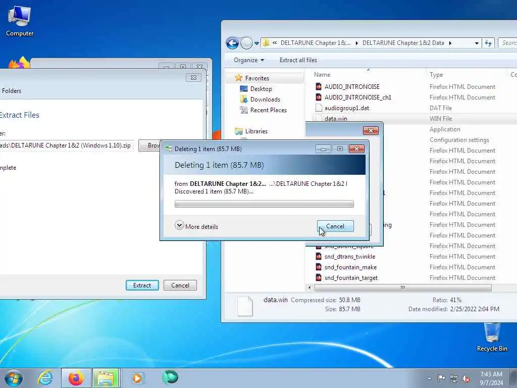Click the Desktop icon in navigation pane
Viewport: 517px width, 388px height.
coord(244,89)
